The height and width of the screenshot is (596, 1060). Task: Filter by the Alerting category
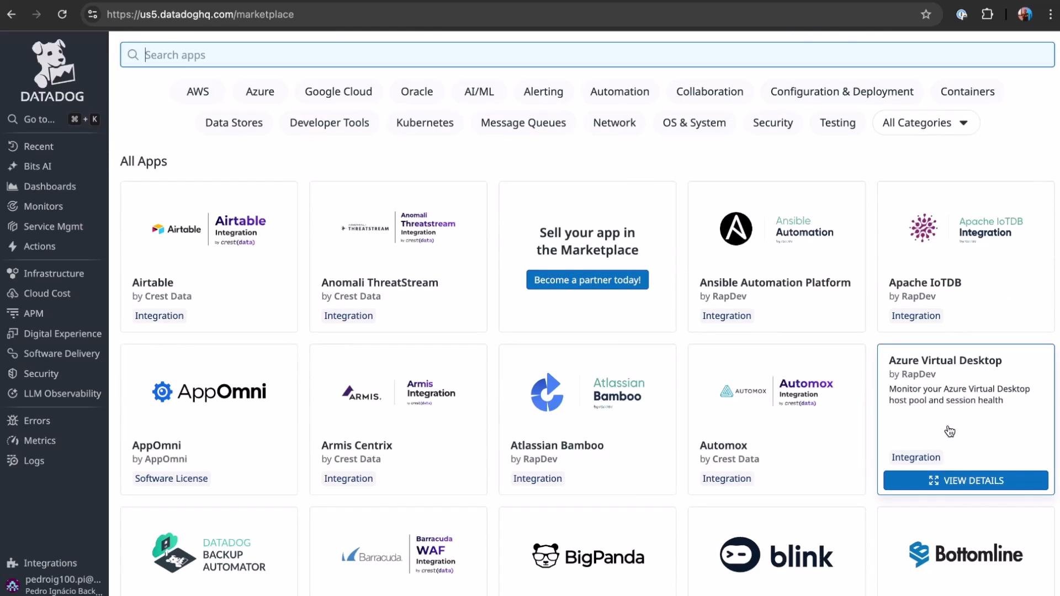(x=543, y=92)
